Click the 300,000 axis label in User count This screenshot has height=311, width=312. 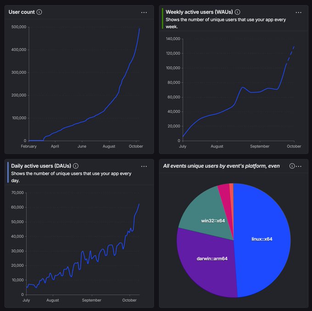coord(19,73)
